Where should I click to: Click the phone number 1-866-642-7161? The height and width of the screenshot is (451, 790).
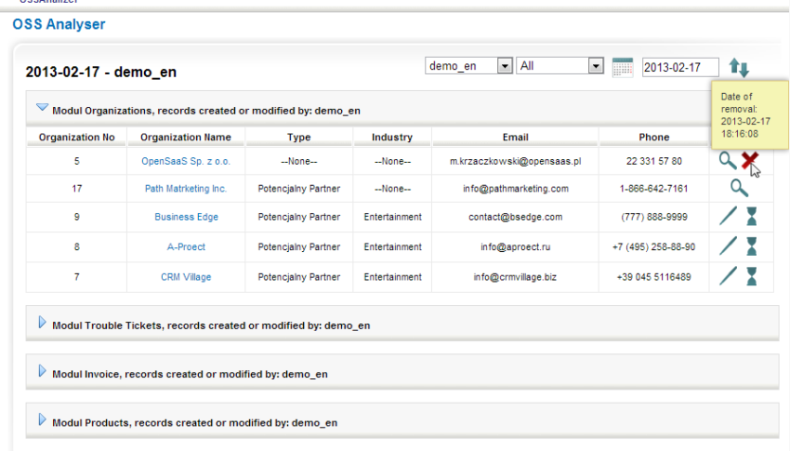tap(653, 189)
